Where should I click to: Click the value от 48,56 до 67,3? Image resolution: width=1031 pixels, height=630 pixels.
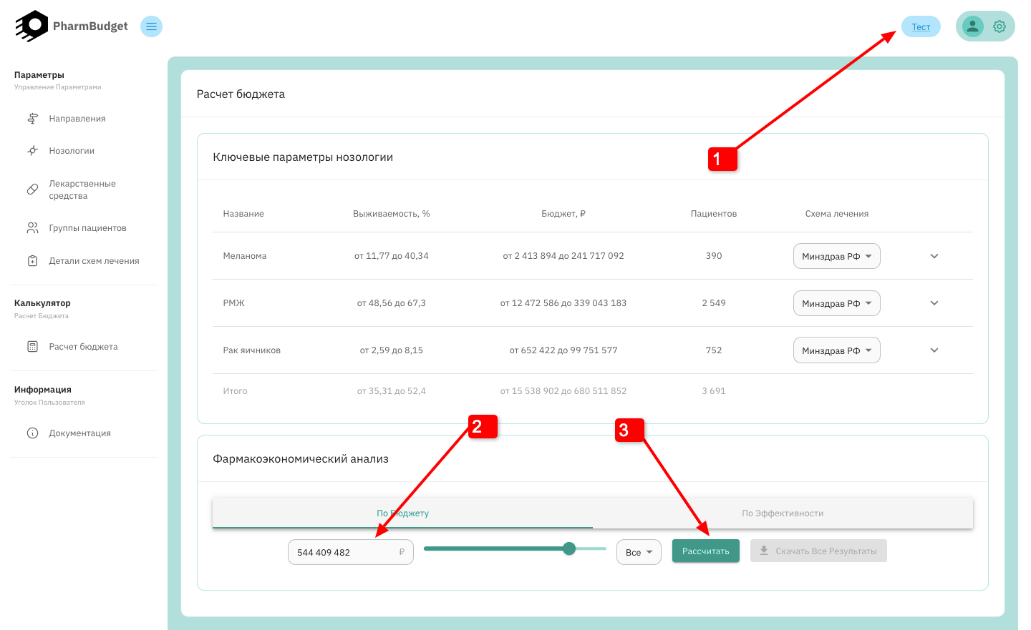(x=392, y=303)
